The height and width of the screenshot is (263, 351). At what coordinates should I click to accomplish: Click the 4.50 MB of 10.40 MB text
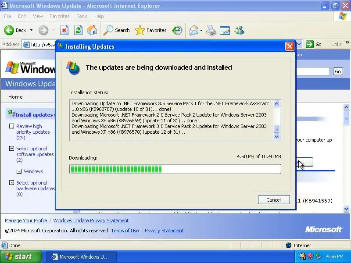(259, 156)
